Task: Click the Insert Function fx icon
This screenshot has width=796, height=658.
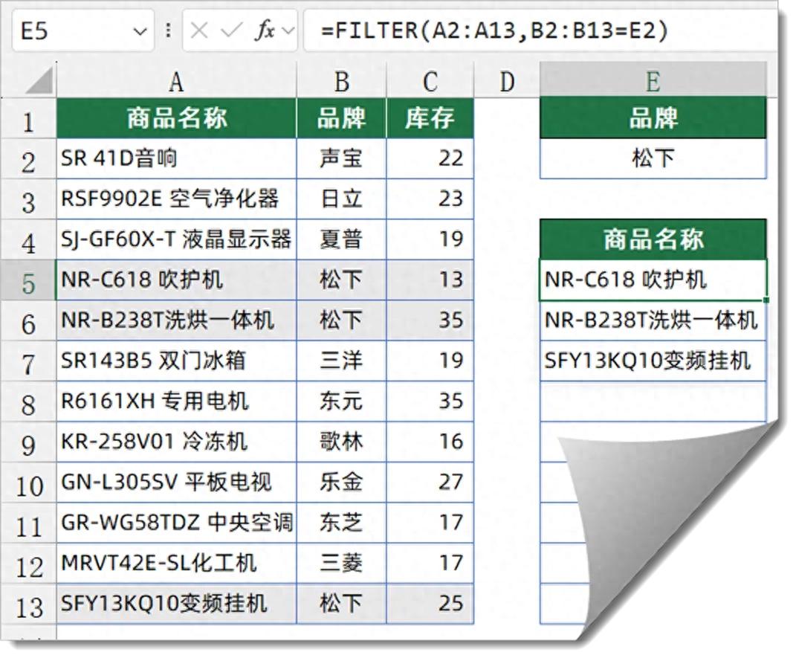Action: click(264, 31)
